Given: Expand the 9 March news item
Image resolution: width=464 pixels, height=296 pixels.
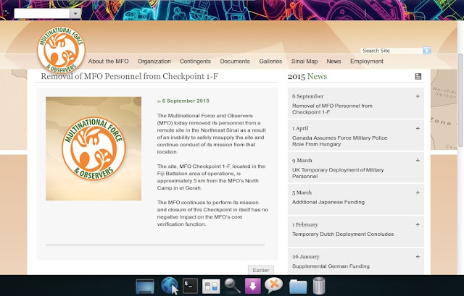Looking at the screenshot, I should 418,161.
